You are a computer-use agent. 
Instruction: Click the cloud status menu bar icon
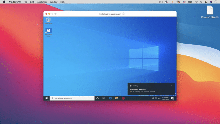click(x=167, y=2)
